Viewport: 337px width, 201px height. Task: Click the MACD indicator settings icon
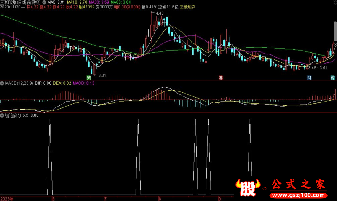pos(3,83)
